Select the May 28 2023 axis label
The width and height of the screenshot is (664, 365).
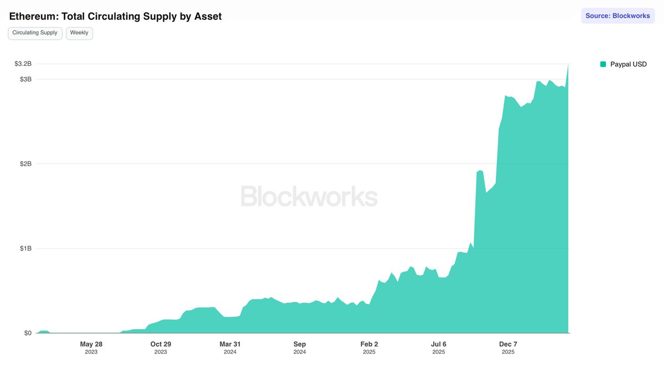(91, 347)
